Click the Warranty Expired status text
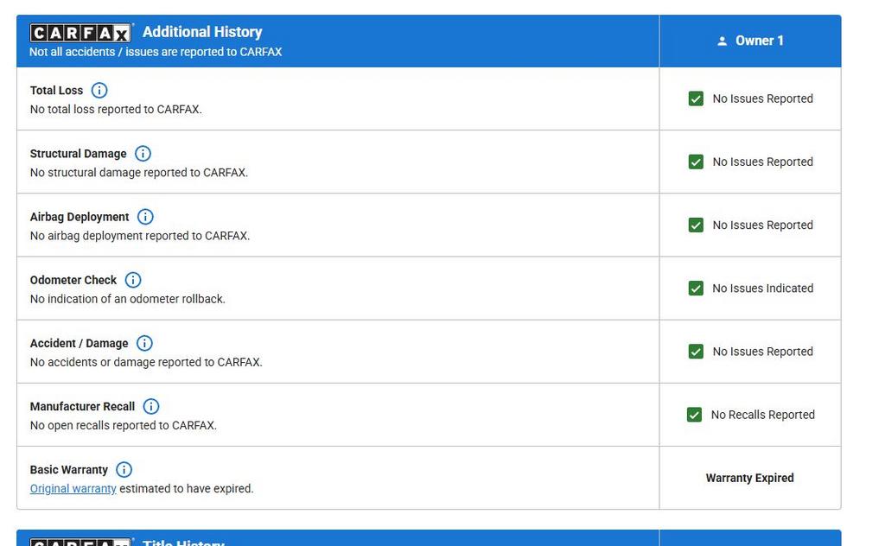Image resolution: width=885 pixels, height=546 pixels. tap(749, 478)
